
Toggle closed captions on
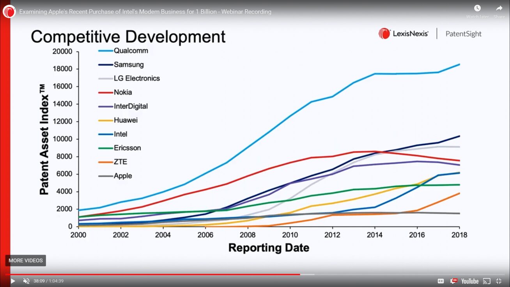point(441,281)
